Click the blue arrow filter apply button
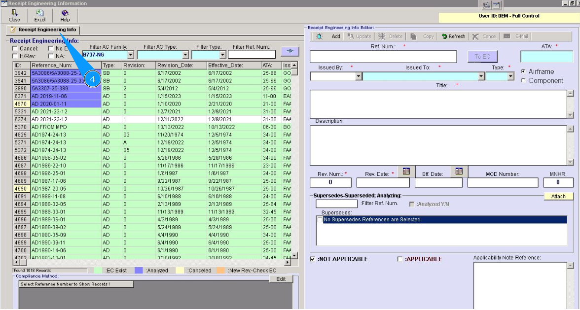The image size is (580, 310). coord(290,51)
